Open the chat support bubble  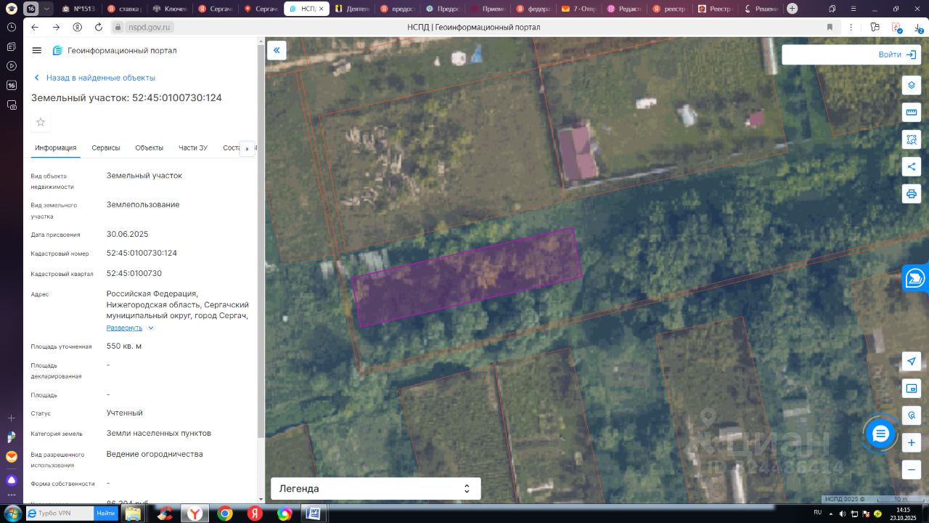point(880,434)
